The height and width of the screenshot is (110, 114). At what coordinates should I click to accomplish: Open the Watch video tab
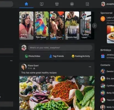42,4
